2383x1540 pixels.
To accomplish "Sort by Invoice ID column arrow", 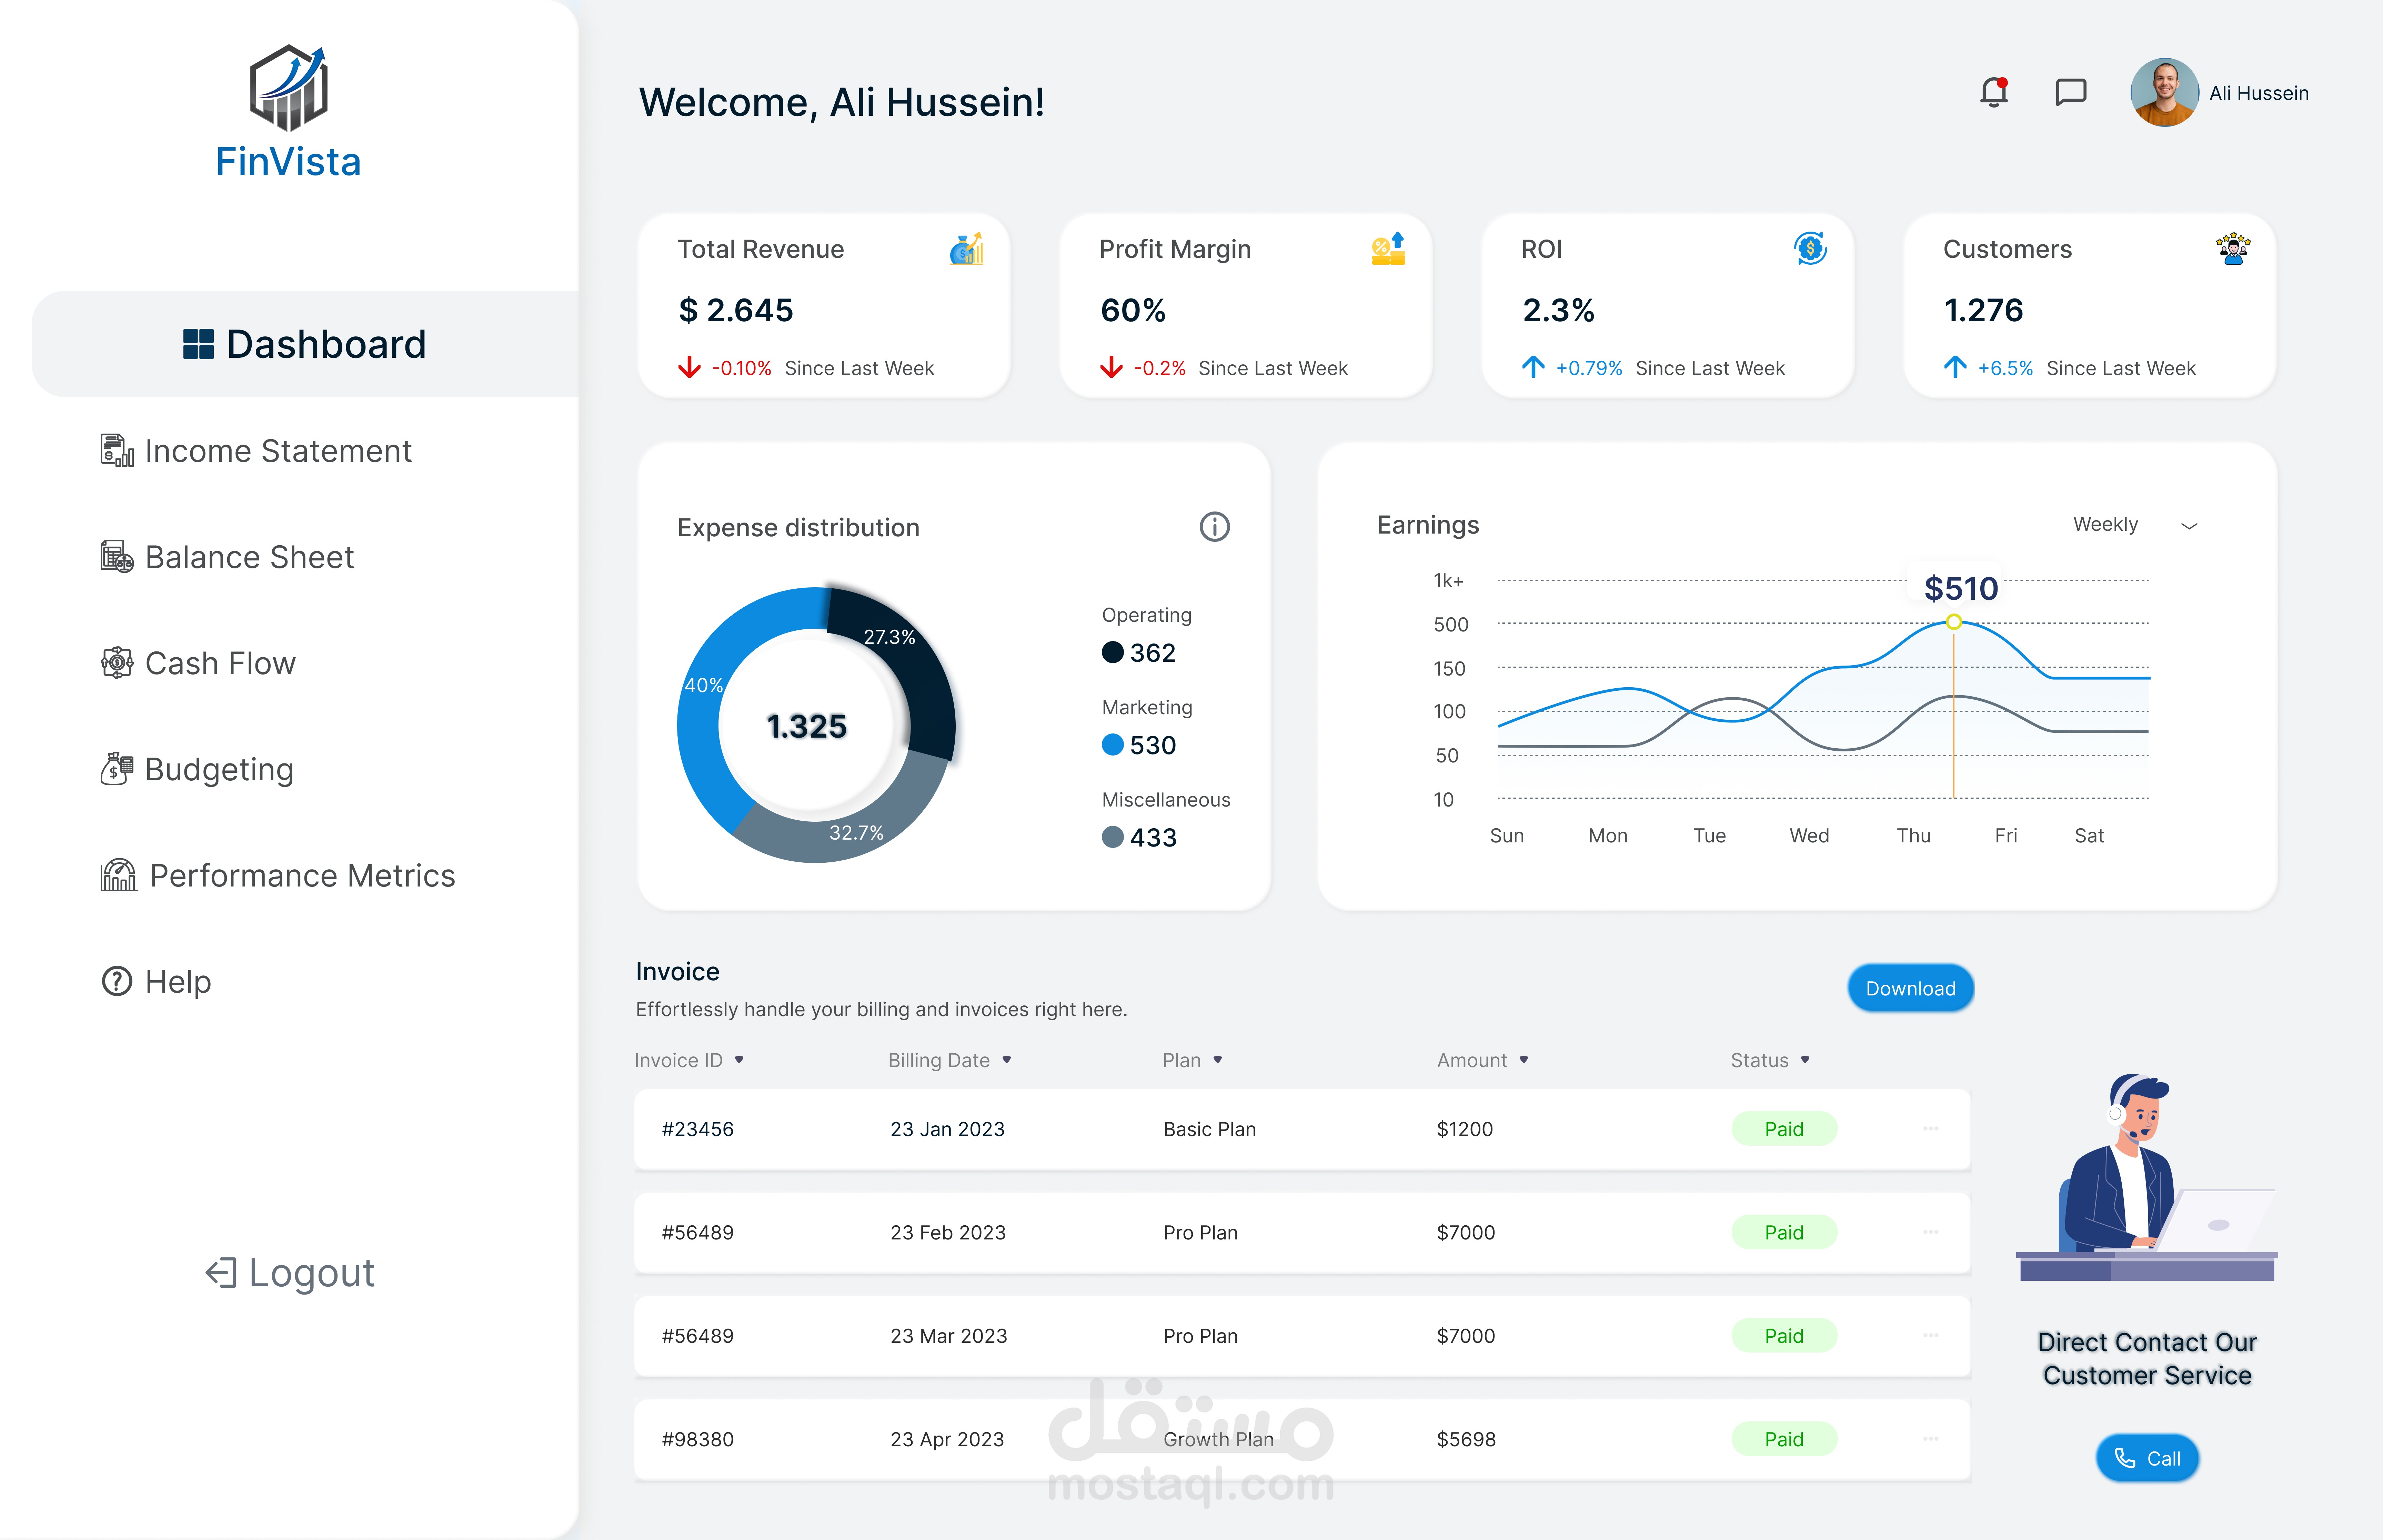I will tap(739, 1060).
